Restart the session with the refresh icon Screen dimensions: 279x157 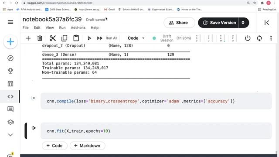[259, 38]
